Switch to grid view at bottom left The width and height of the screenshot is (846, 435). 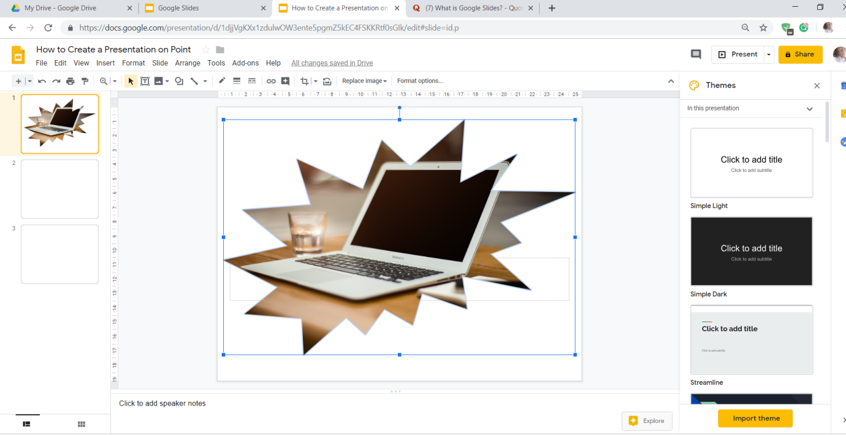pos(82,424)
